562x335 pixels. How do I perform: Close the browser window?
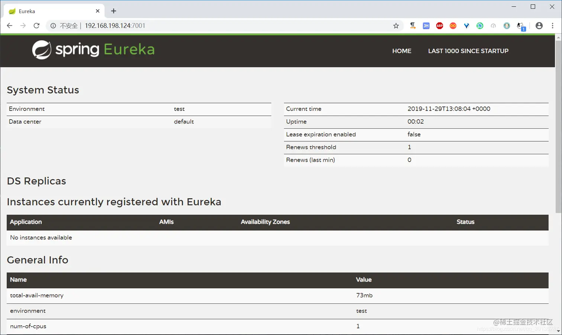pyautogui.click(x=552, y=7)
